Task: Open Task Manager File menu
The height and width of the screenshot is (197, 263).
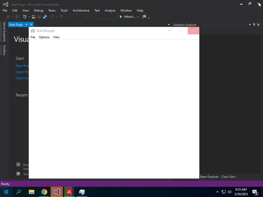Action: pos(33,37)
